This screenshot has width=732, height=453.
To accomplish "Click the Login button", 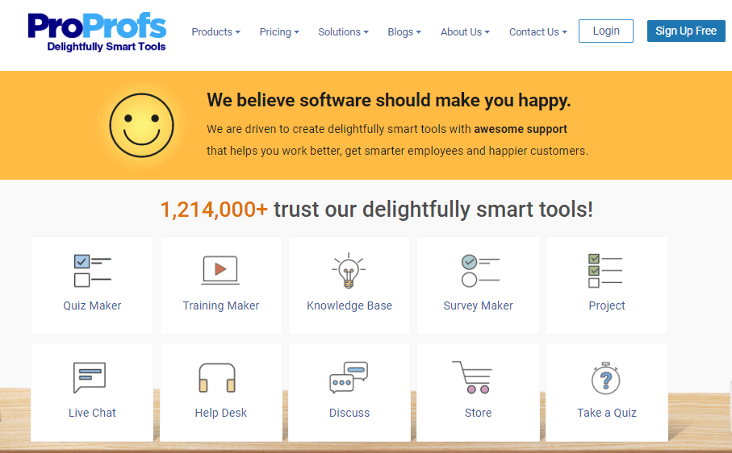I will pos(606,31).
